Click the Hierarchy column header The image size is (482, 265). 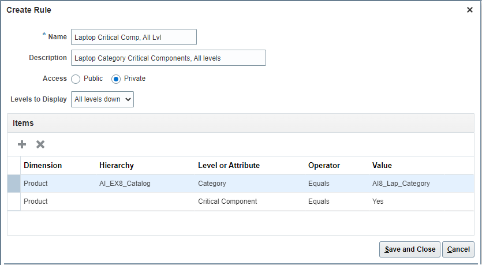[117, 166]
